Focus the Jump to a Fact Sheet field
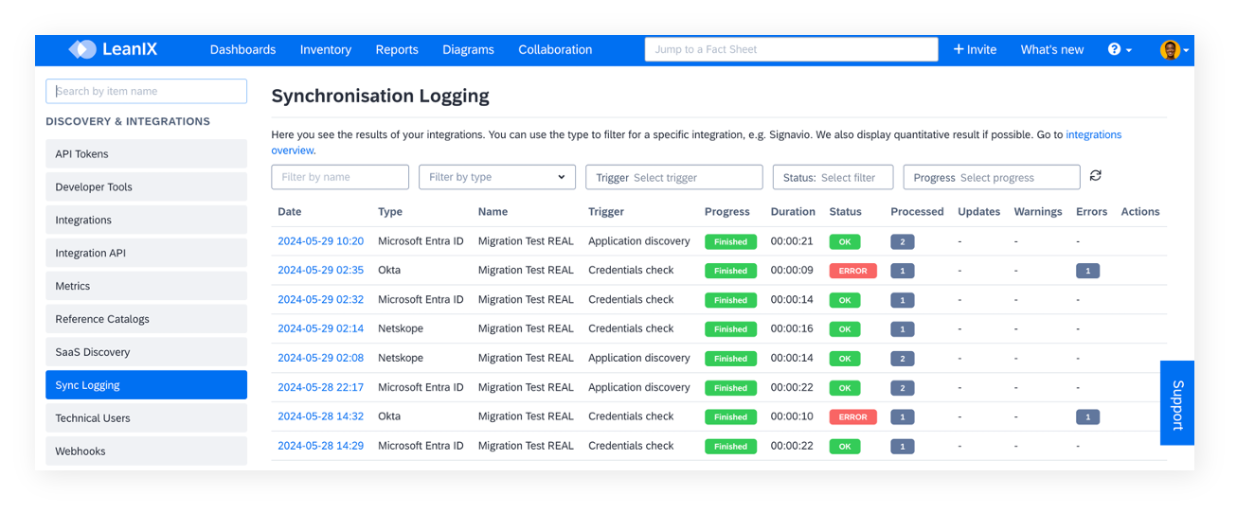Viewport: 1237px width, 513px height. pos(791,49)
